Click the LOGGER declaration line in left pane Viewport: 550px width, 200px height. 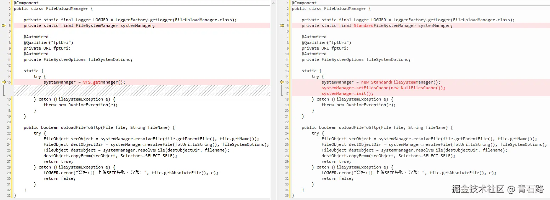point(130,20)
